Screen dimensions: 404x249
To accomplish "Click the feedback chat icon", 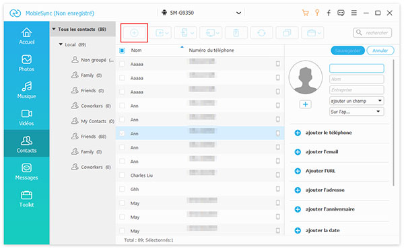I will point(341,13).
